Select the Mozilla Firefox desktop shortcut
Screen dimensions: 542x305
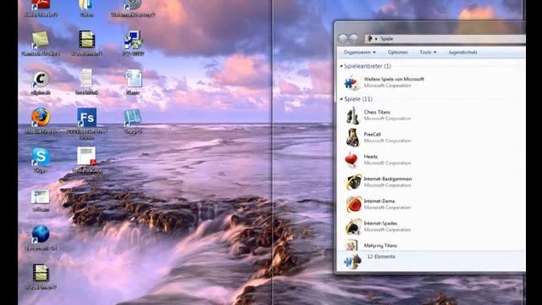[41, 117]
